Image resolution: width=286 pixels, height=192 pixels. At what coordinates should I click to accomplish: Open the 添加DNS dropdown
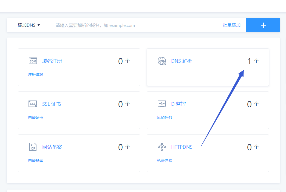click(x=29, y=25)
